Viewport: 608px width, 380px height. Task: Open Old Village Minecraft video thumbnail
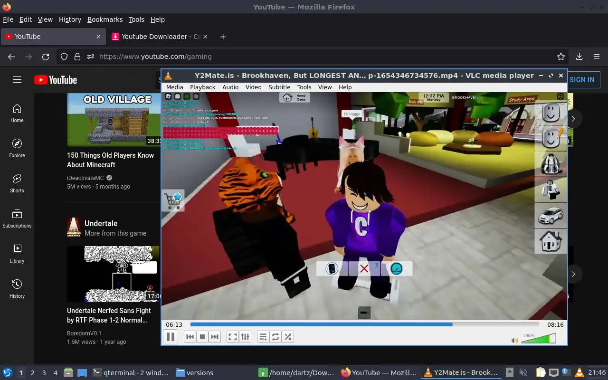pos(114,119)
